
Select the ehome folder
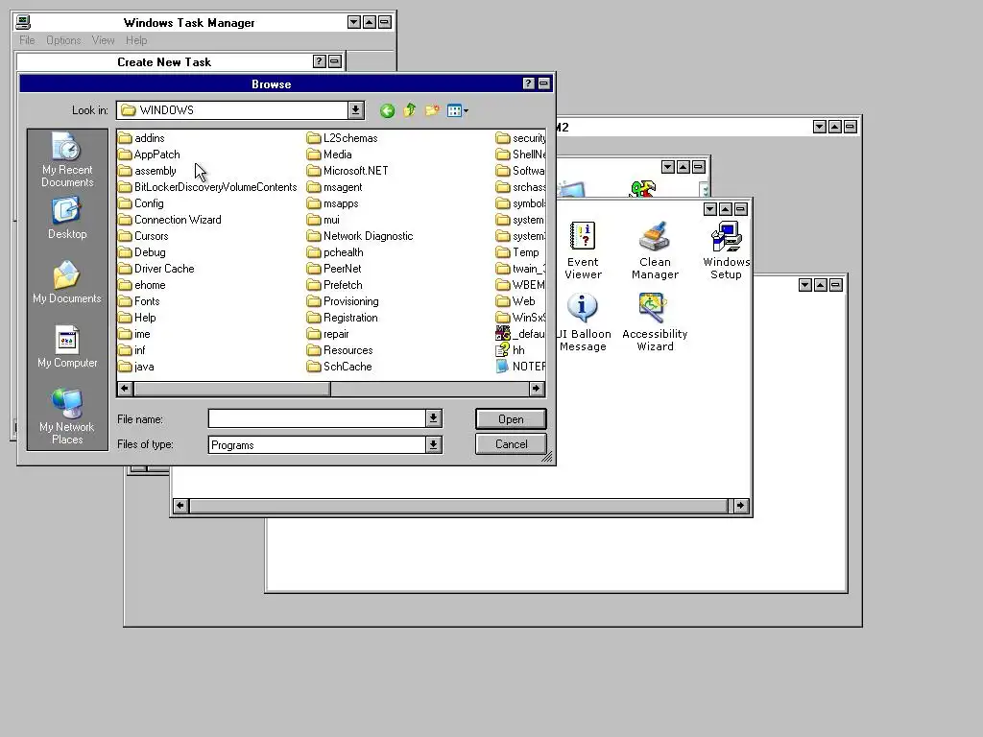[142, 284]
